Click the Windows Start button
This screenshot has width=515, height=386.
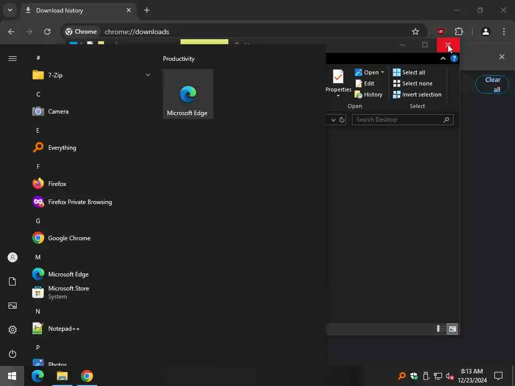pyautogui.click(x=12, y=376)
